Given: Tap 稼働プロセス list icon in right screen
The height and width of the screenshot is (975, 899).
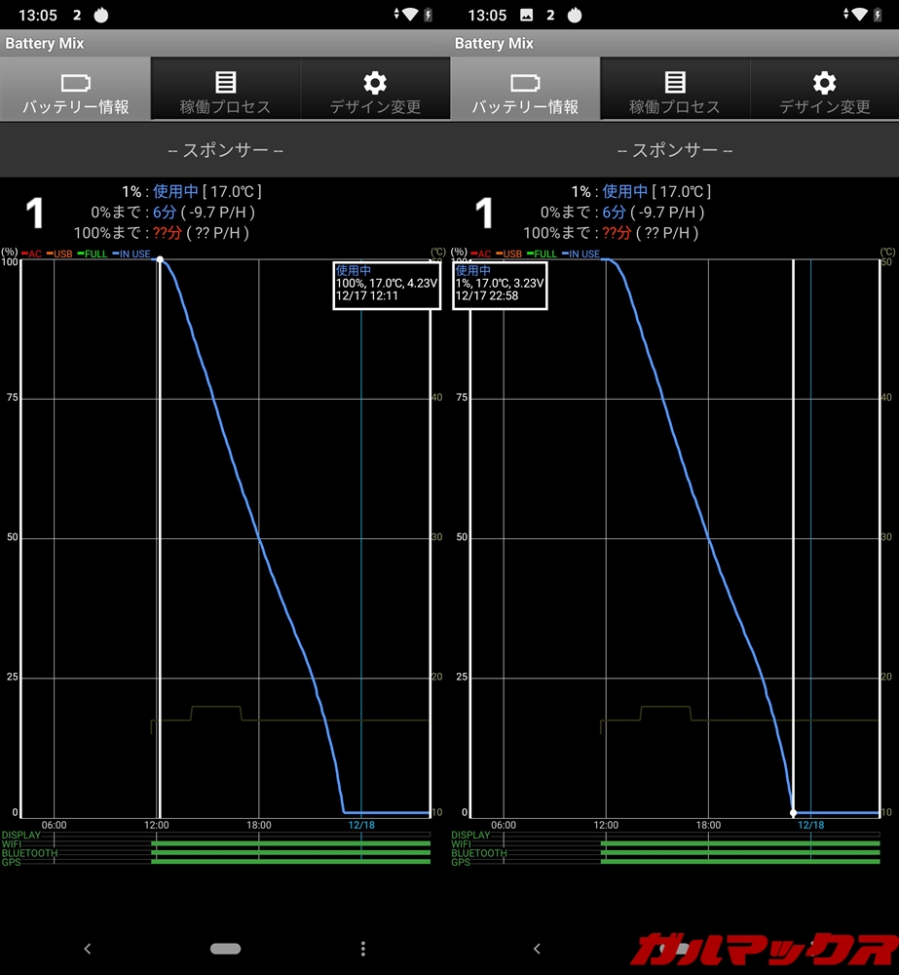Looking at the screenshot, I should [x=674, y=90].
